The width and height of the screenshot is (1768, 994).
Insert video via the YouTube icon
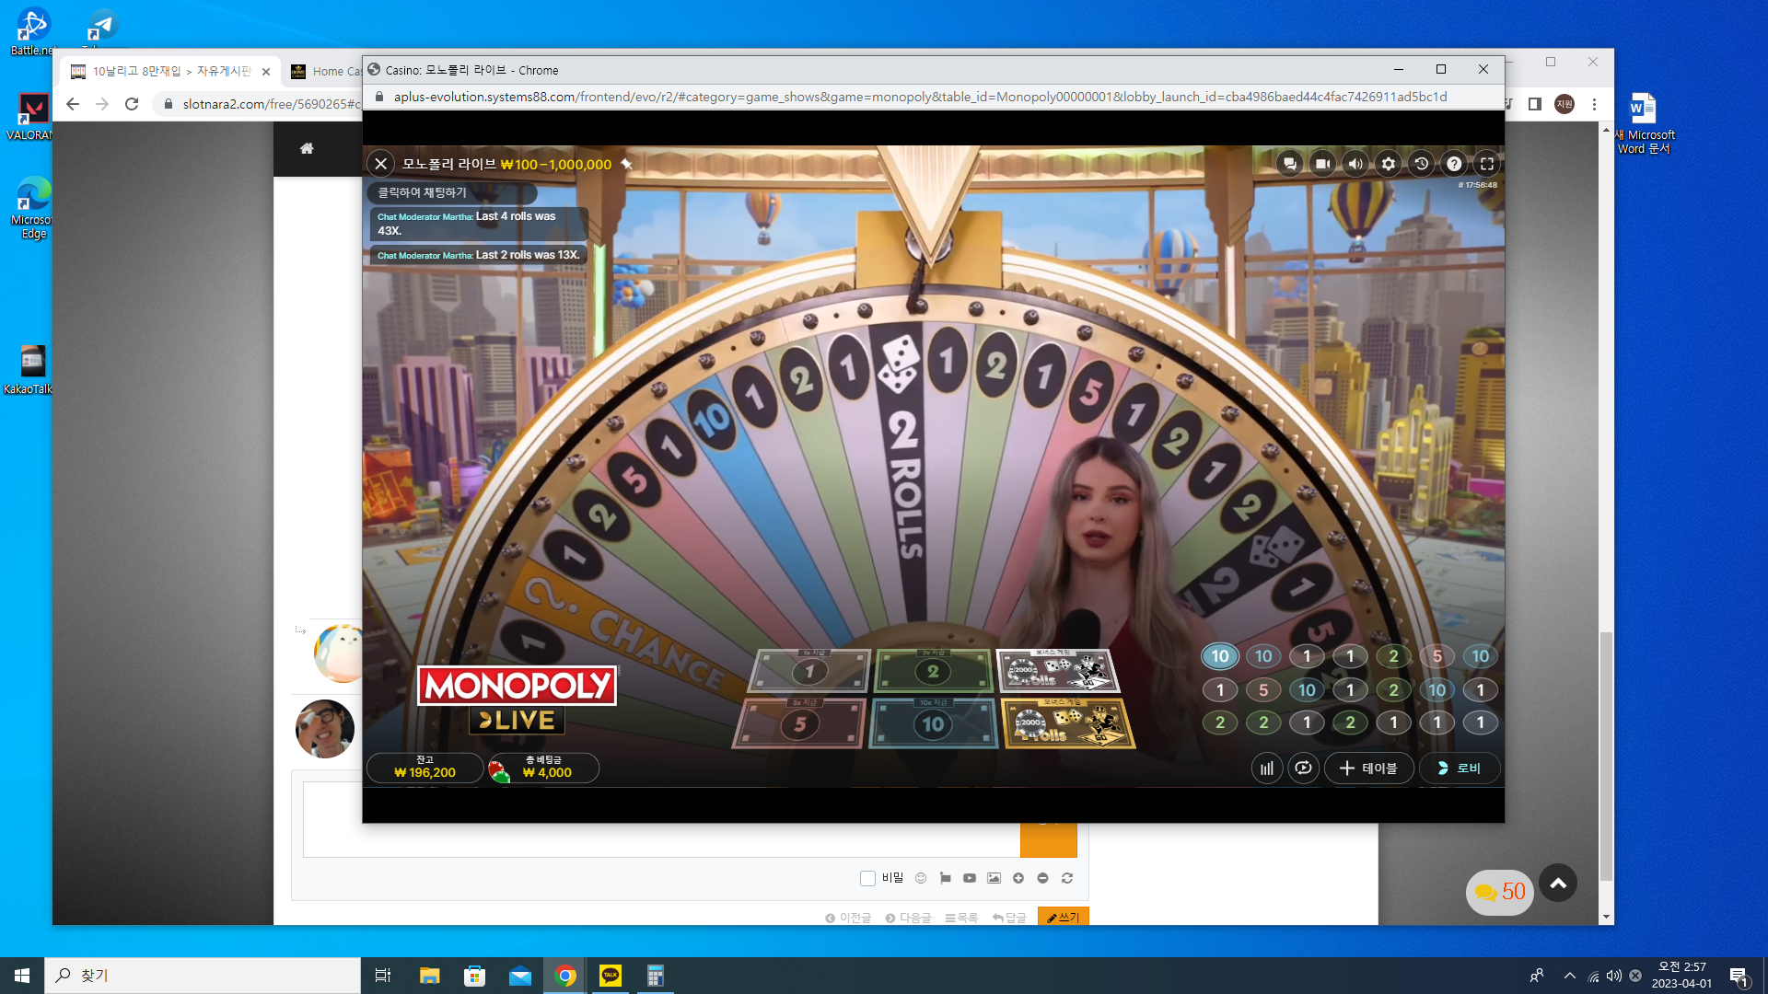[x=970, y=878]
